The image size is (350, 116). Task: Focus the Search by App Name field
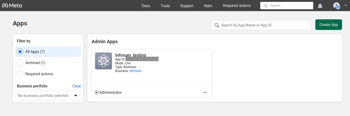(x=261, y=25)
